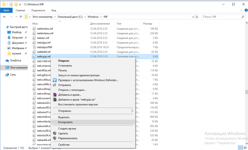This screenshot has width=248, height=150.
Task: Select Этот компьютер in navigation pane
Action: click(x=17, y=68)
